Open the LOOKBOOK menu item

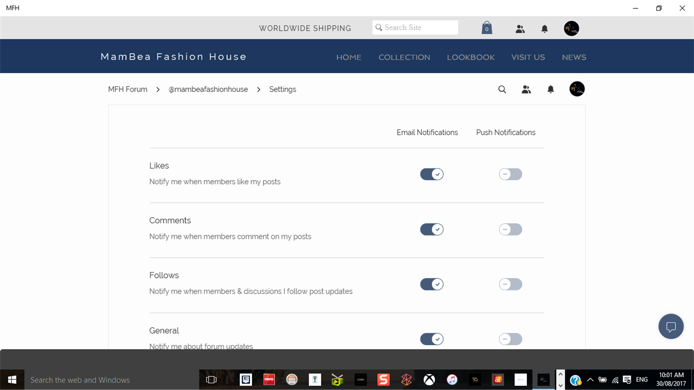coord(471,57)
